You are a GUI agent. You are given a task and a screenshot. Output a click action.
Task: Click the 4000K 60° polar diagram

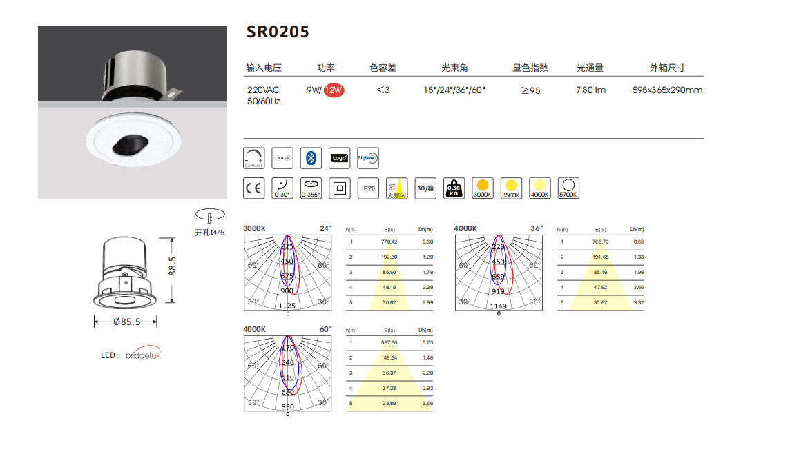pyautogui.click(x=288, y=373)
